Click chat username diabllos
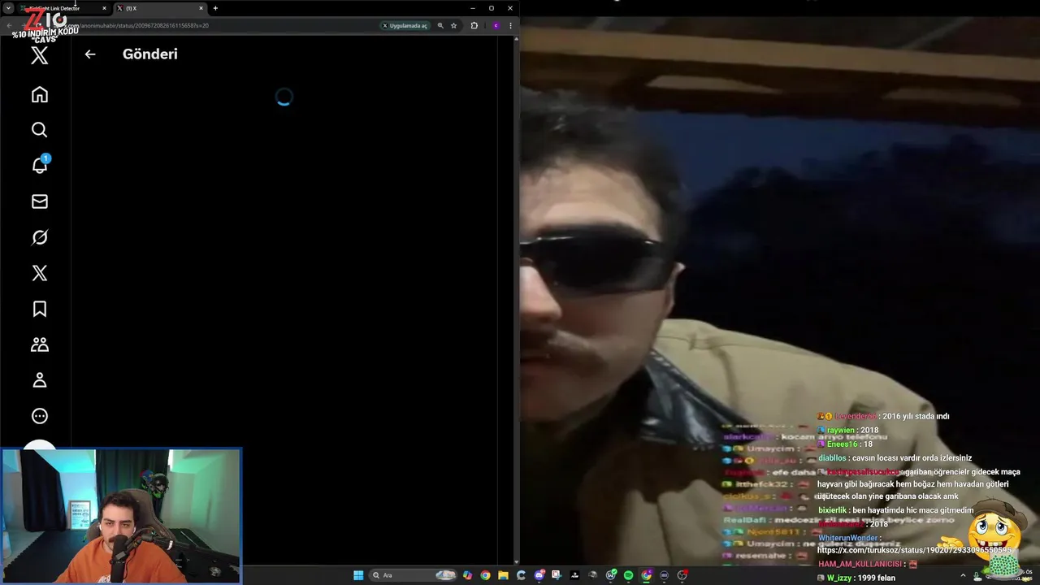This screenshot has width=1040, height=585. (833, 458)
